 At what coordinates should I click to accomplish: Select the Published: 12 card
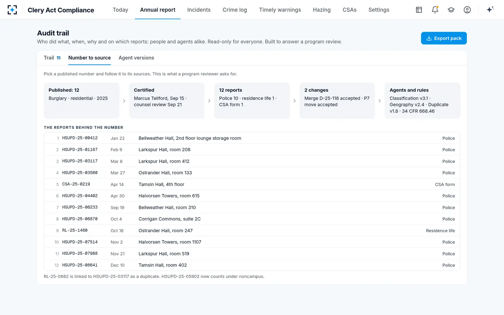click(82, 100)
